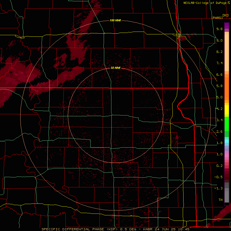
Task: Click the 6.6 value on color scale
Action: click(219, 74)
